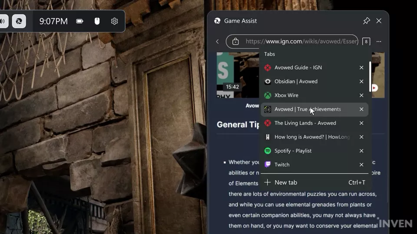Open a New tab from the tabs list

pos(314,182)
